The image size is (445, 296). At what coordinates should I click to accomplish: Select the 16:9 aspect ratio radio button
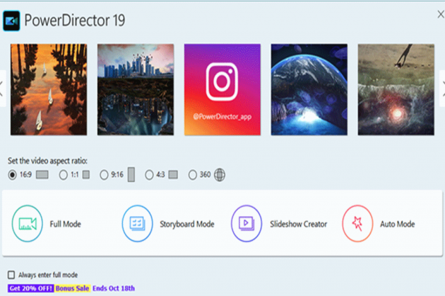[x=13, y=174]
